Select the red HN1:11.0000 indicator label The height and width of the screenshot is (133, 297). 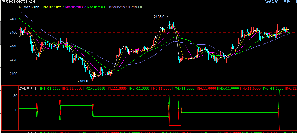tap(72, 88)
